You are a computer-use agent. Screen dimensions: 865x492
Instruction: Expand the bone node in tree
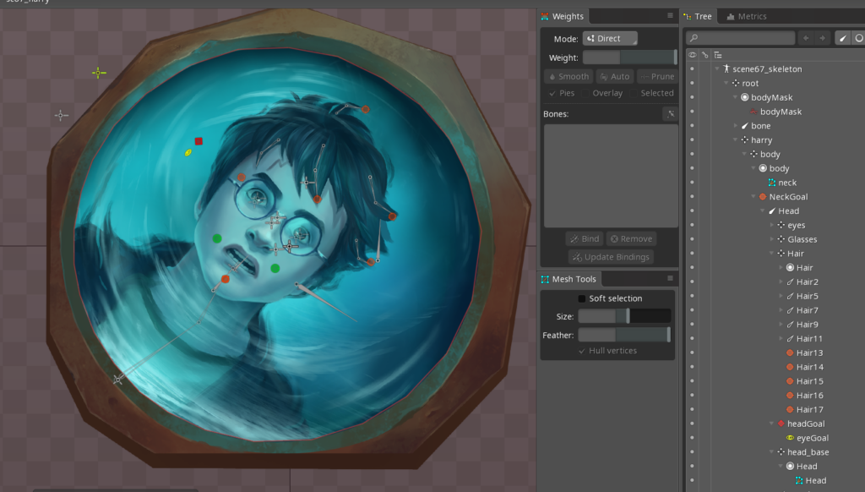point(736,126)
